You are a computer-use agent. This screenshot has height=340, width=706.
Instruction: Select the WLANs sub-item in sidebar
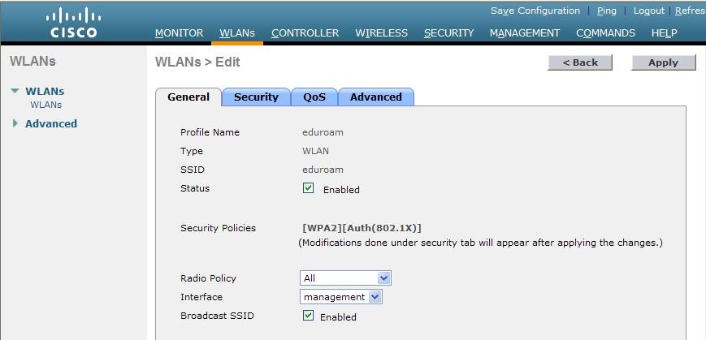click(x=46, y=105)
